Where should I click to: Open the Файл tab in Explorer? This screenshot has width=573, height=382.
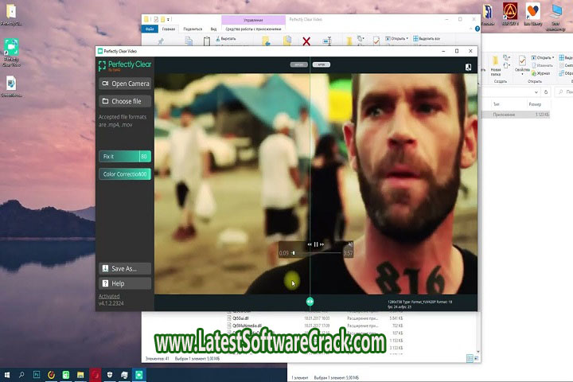pyautogui.click(x=150, y=29)
